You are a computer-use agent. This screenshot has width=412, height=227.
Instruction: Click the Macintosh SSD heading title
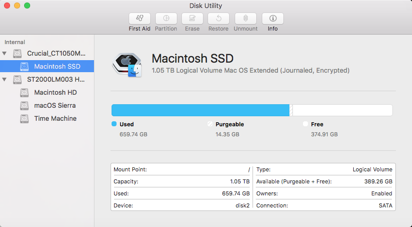pyautogui.click(x=192, y=59)
